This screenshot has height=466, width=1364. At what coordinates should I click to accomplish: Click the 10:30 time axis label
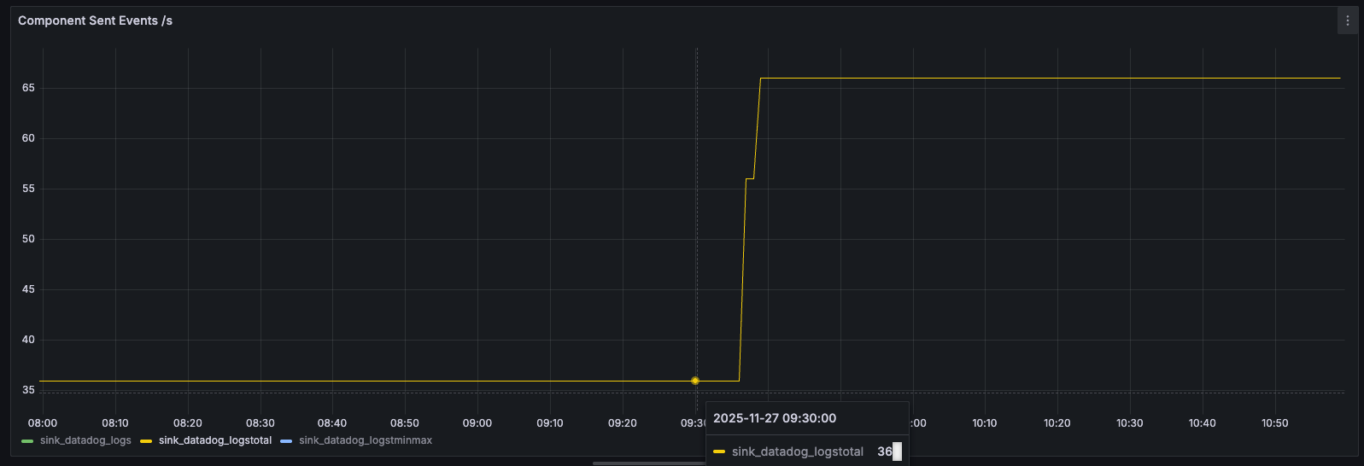(1130, 423)
